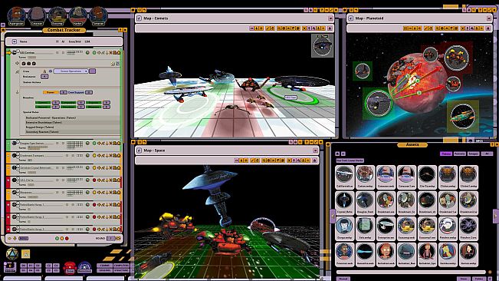Screen dimensions: 499x281
Task: Click the red telephone-shaped button in the bottom bar
Action: [70, 268]
